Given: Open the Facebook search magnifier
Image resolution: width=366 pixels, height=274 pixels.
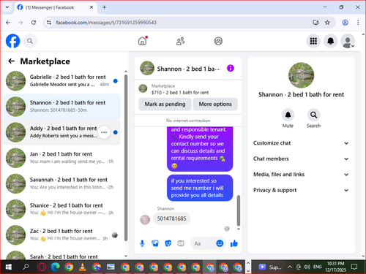Looking at the screenshot, I should (x=30, y=41).
